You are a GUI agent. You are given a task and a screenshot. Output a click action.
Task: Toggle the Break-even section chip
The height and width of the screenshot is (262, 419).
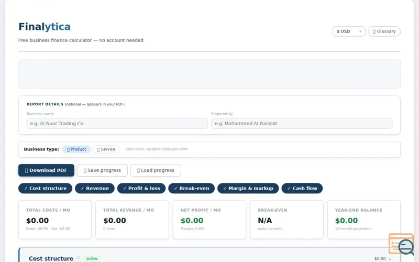pos(191,188)
